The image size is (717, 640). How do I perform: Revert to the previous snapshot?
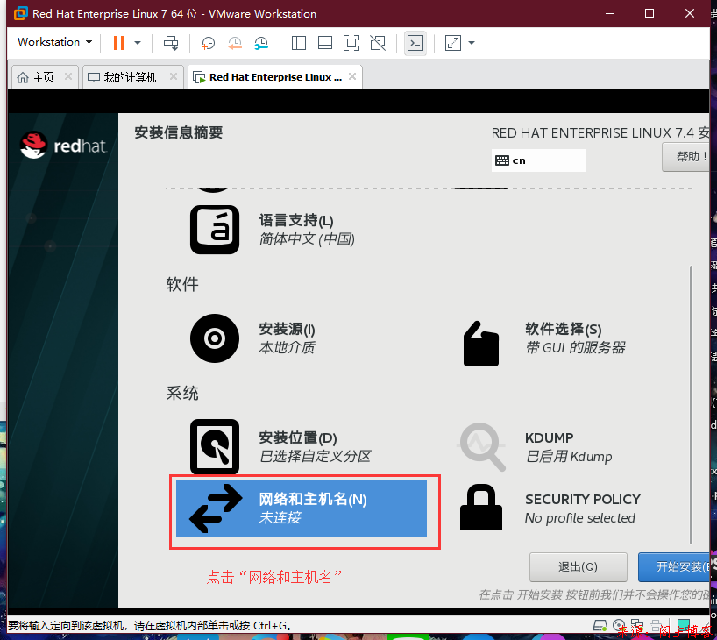(x=235, y=43)
